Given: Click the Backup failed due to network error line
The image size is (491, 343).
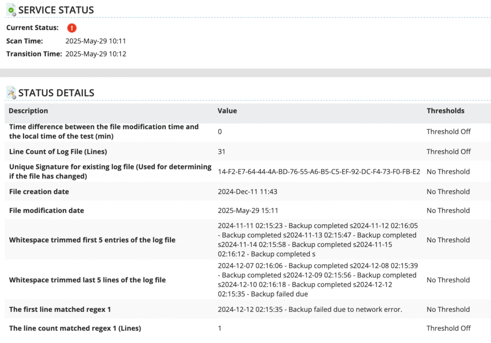Looking at the screenshot, I should [310, 310].
